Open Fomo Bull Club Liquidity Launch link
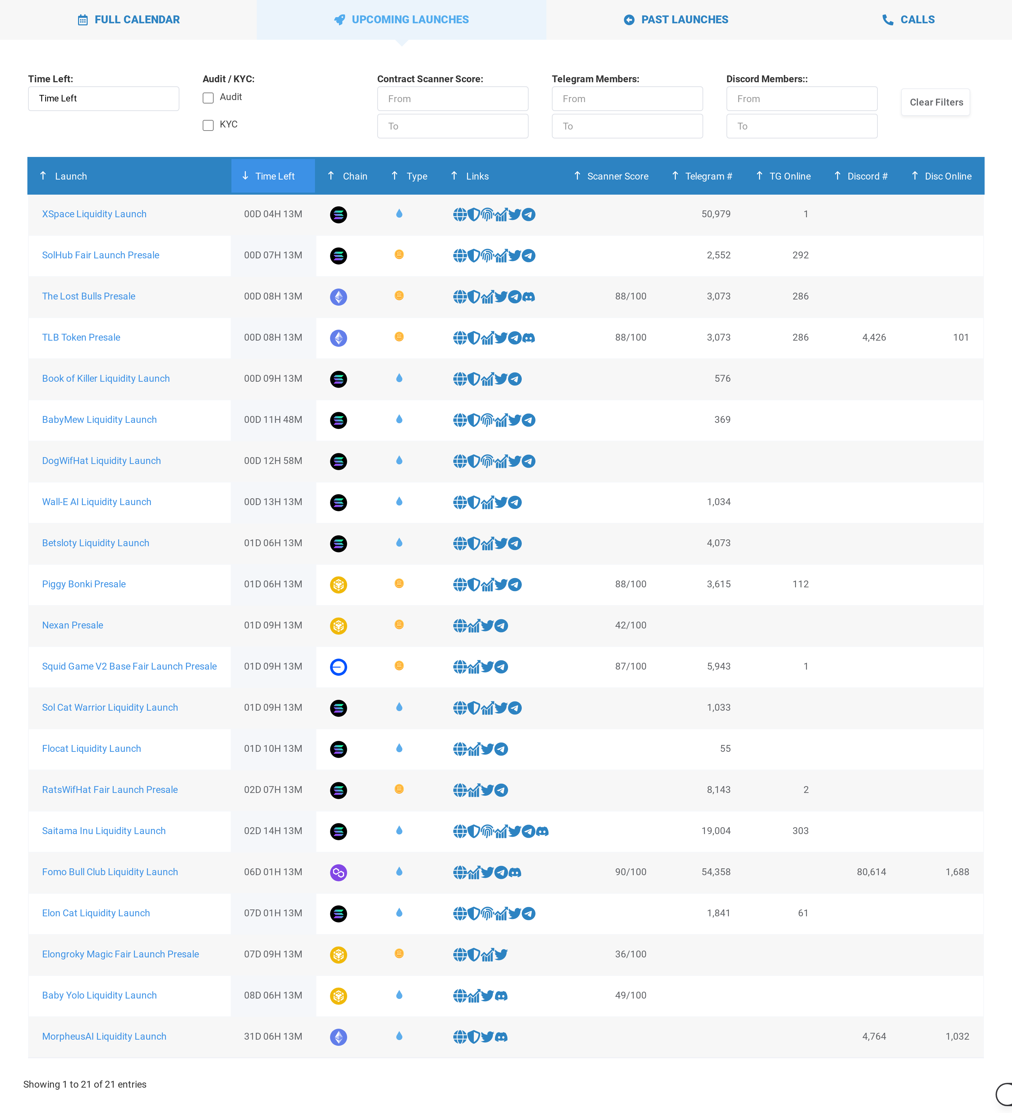This screenshot has height=1113, width=1012. click(110, 872)
